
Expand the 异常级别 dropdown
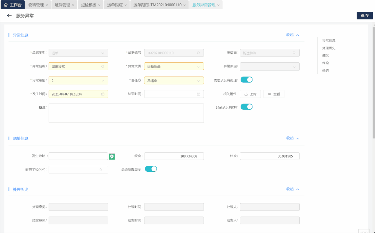(x=78, y=80)
